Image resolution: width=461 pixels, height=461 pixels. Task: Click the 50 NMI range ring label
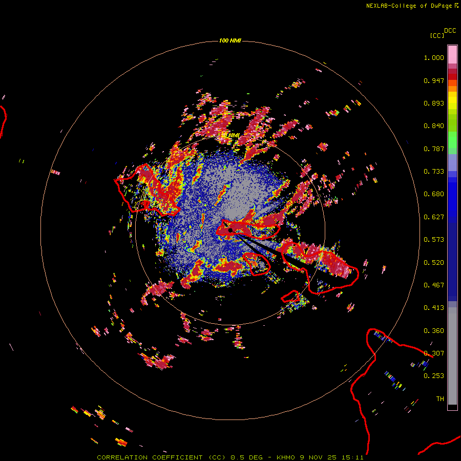coord(230,135)
